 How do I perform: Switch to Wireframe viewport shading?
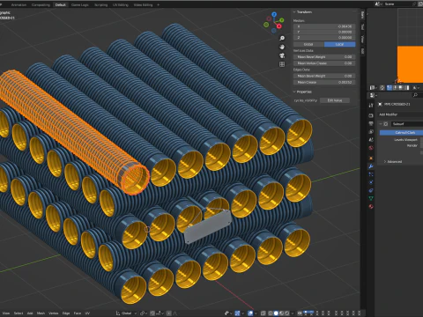pyautogui.click(x=271, y=313)
